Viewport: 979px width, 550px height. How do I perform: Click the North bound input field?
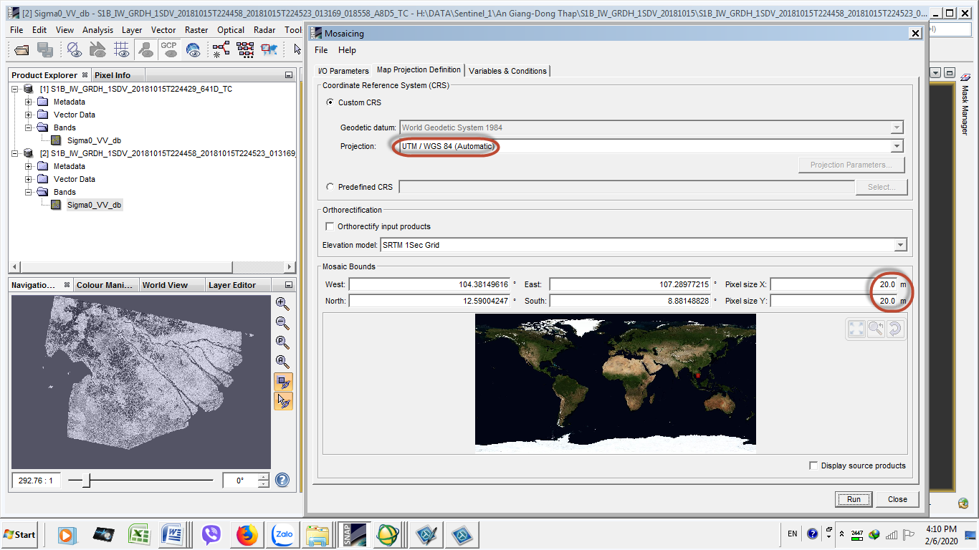tap(429, 301)
